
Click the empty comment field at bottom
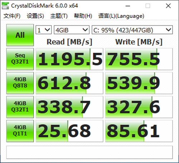click(89, 152)
